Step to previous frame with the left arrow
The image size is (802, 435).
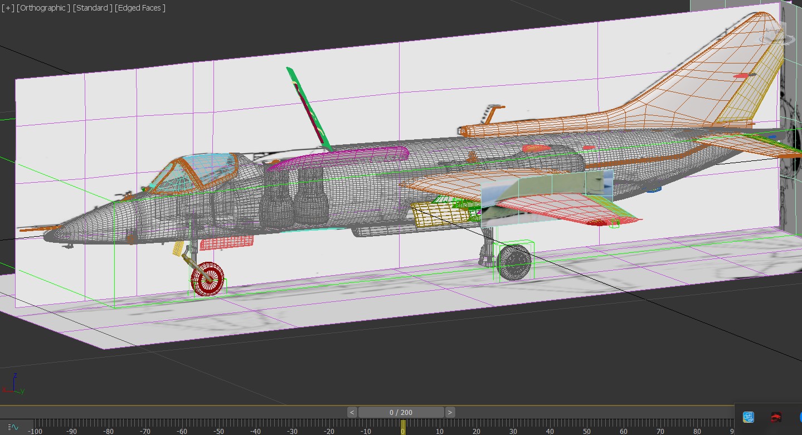pyautogui.click(x=352, y=412)
